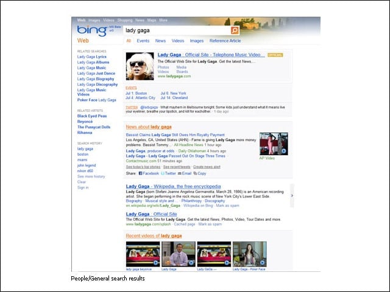Open the Jul 1: Boston event

point(136,93)
